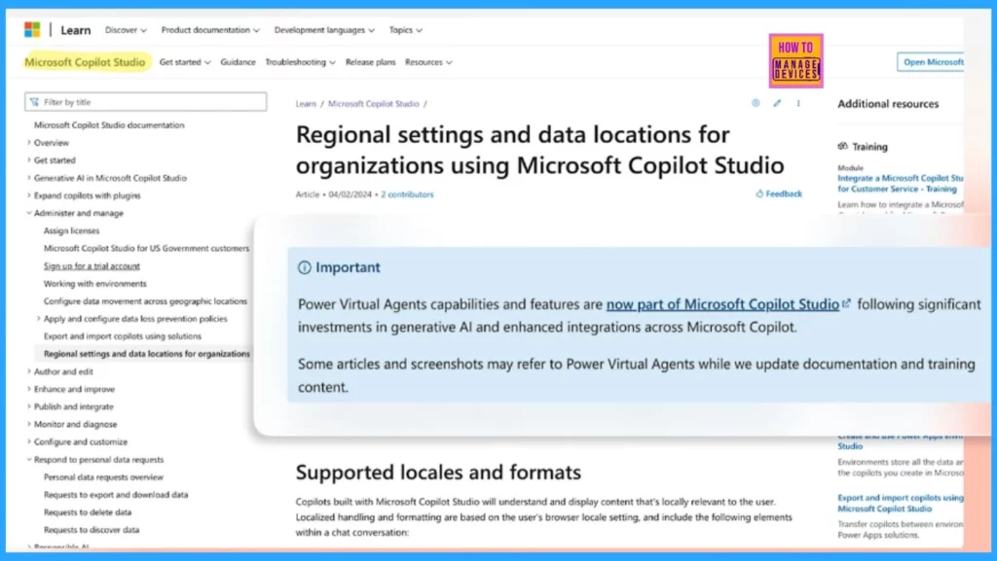Open Microsoft Copilot Studio for US Government customers

click(x=146, y=248)
